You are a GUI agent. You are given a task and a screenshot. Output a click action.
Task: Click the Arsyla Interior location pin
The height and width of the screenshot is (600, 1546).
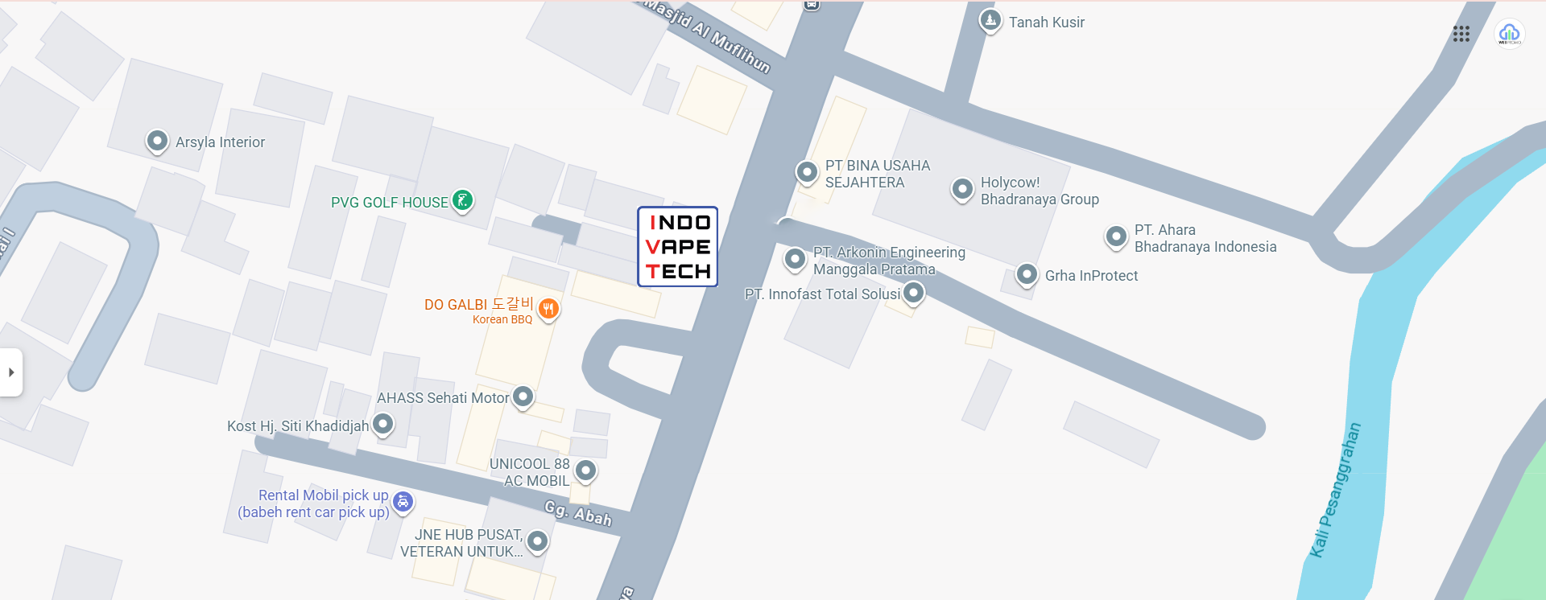click(157, 142)
